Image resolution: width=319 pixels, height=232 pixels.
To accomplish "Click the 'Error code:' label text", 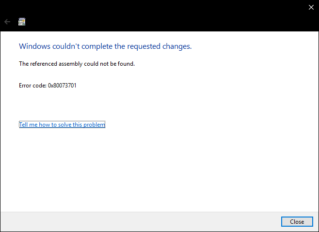I will pyautogui.click(x=32, y=86).
